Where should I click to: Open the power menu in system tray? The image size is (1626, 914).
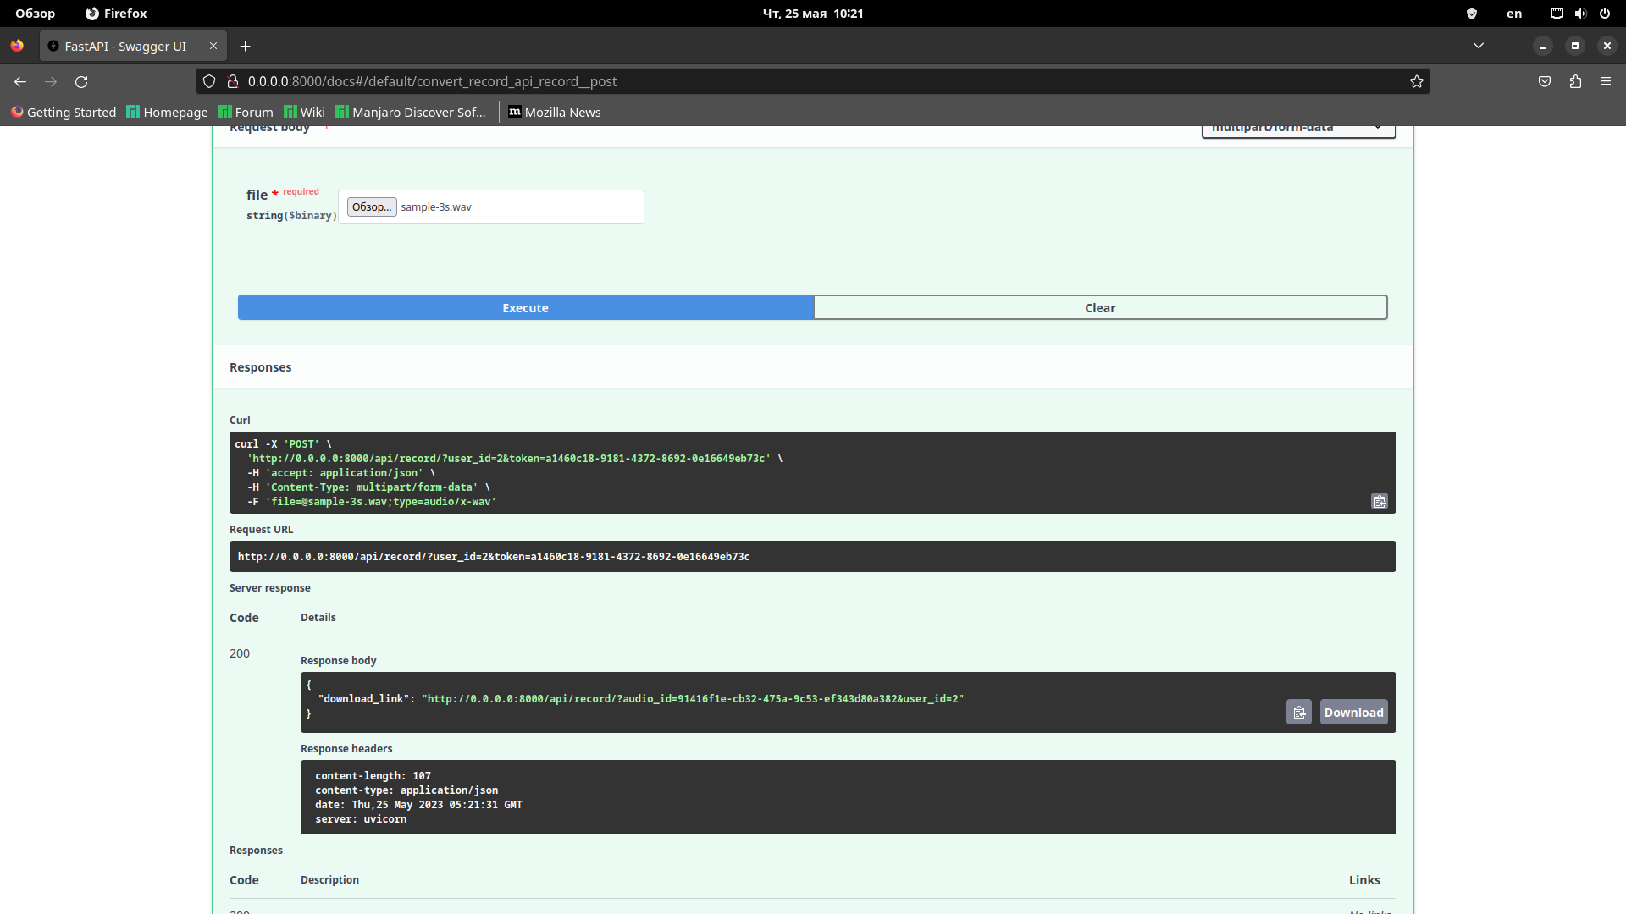[x=1605, y=13]
